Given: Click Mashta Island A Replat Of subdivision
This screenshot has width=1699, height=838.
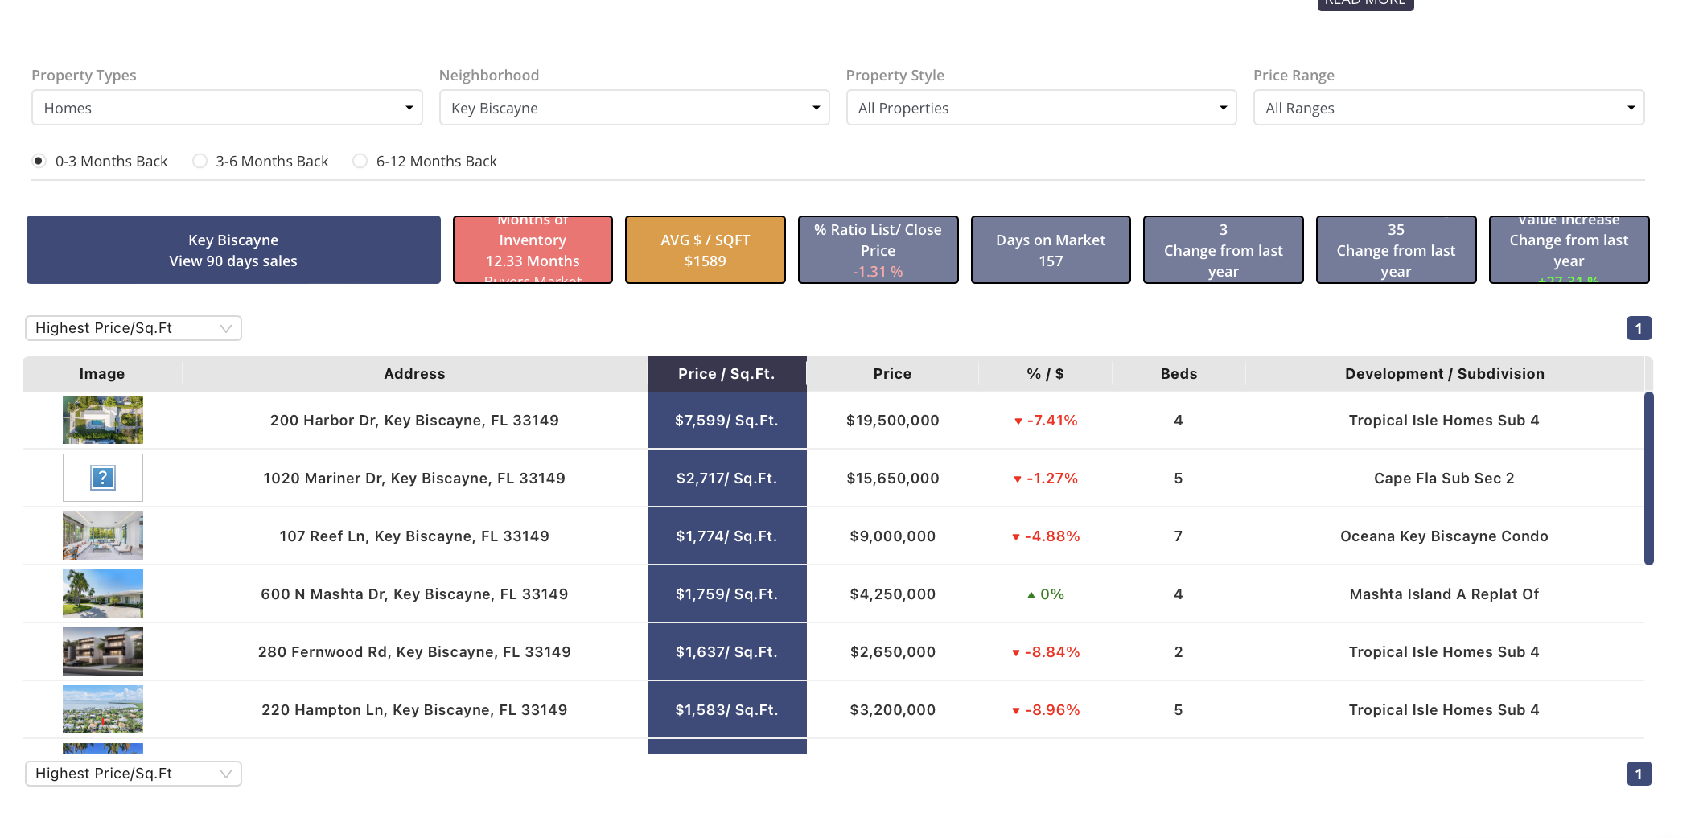Looking at the screenshot, I should 1444,594.
